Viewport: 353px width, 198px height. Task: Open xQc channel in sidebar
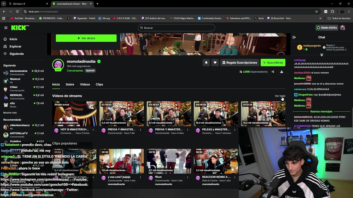click(x=23, y=105)
